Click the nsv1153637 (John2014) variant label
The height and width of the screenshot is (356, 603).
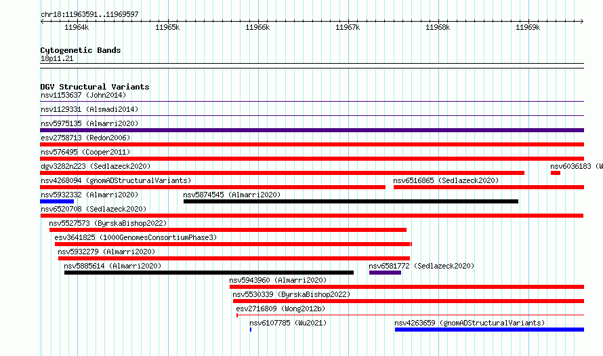click(83, 95)
